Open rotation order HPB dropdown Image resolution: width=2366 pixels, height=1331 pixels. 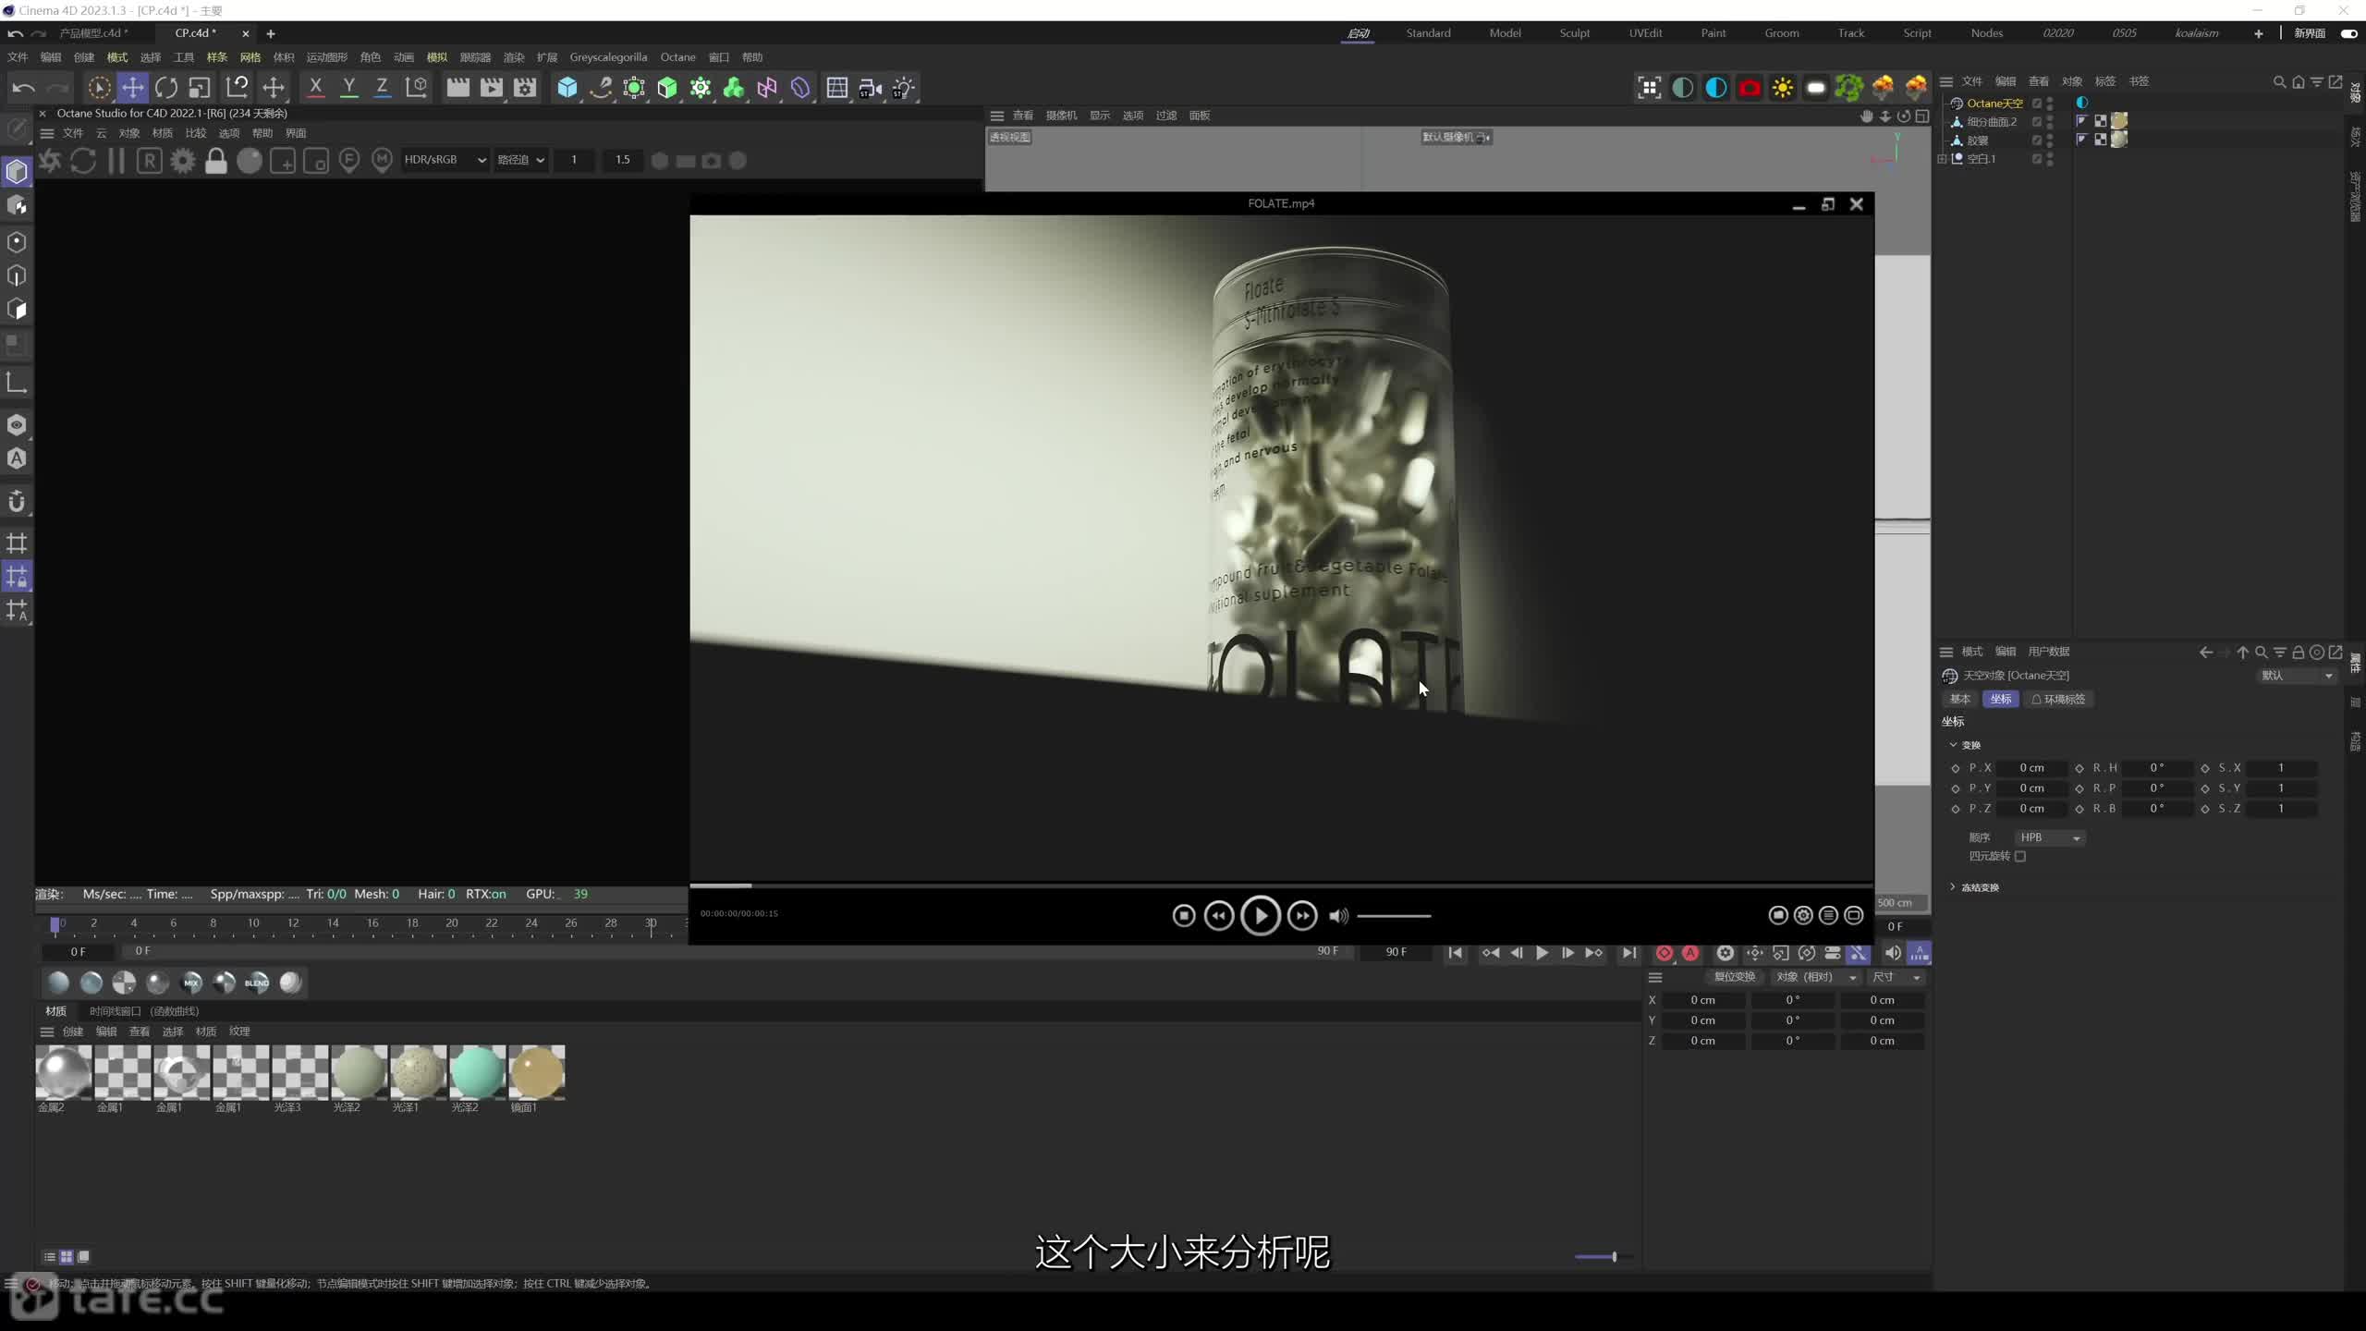2050,837
